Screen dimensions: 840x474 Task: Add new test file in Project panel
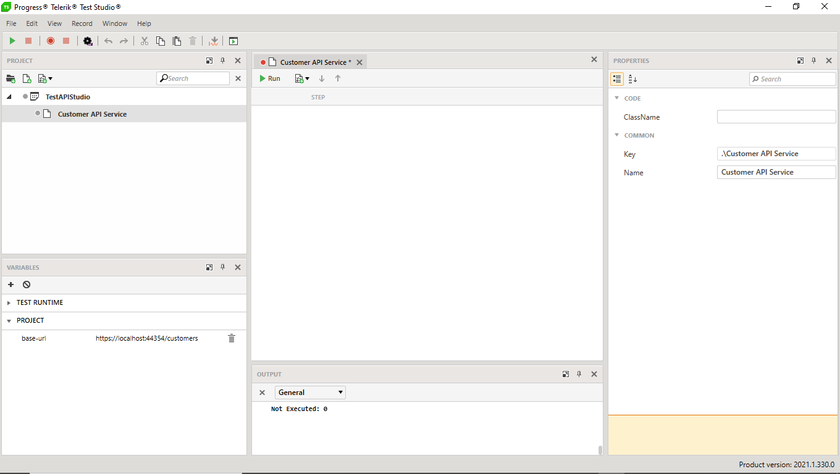click(27, 78)
